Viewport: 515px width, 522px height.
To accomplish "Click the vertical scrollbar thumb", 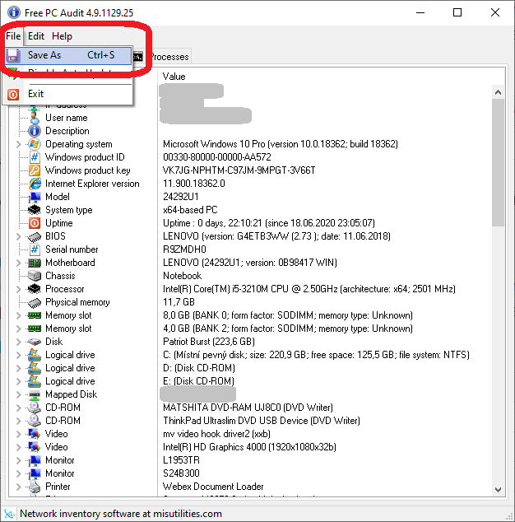I will tap(498, 162).
